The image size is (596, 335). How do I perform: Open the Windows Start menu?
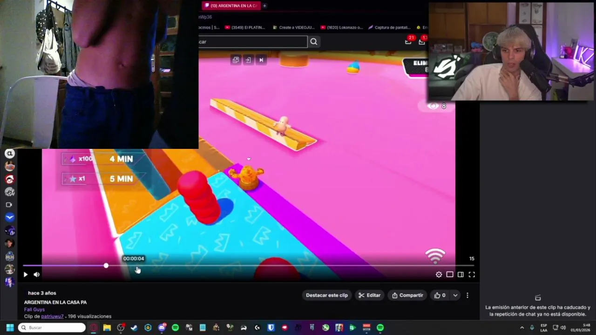point(10,328)
